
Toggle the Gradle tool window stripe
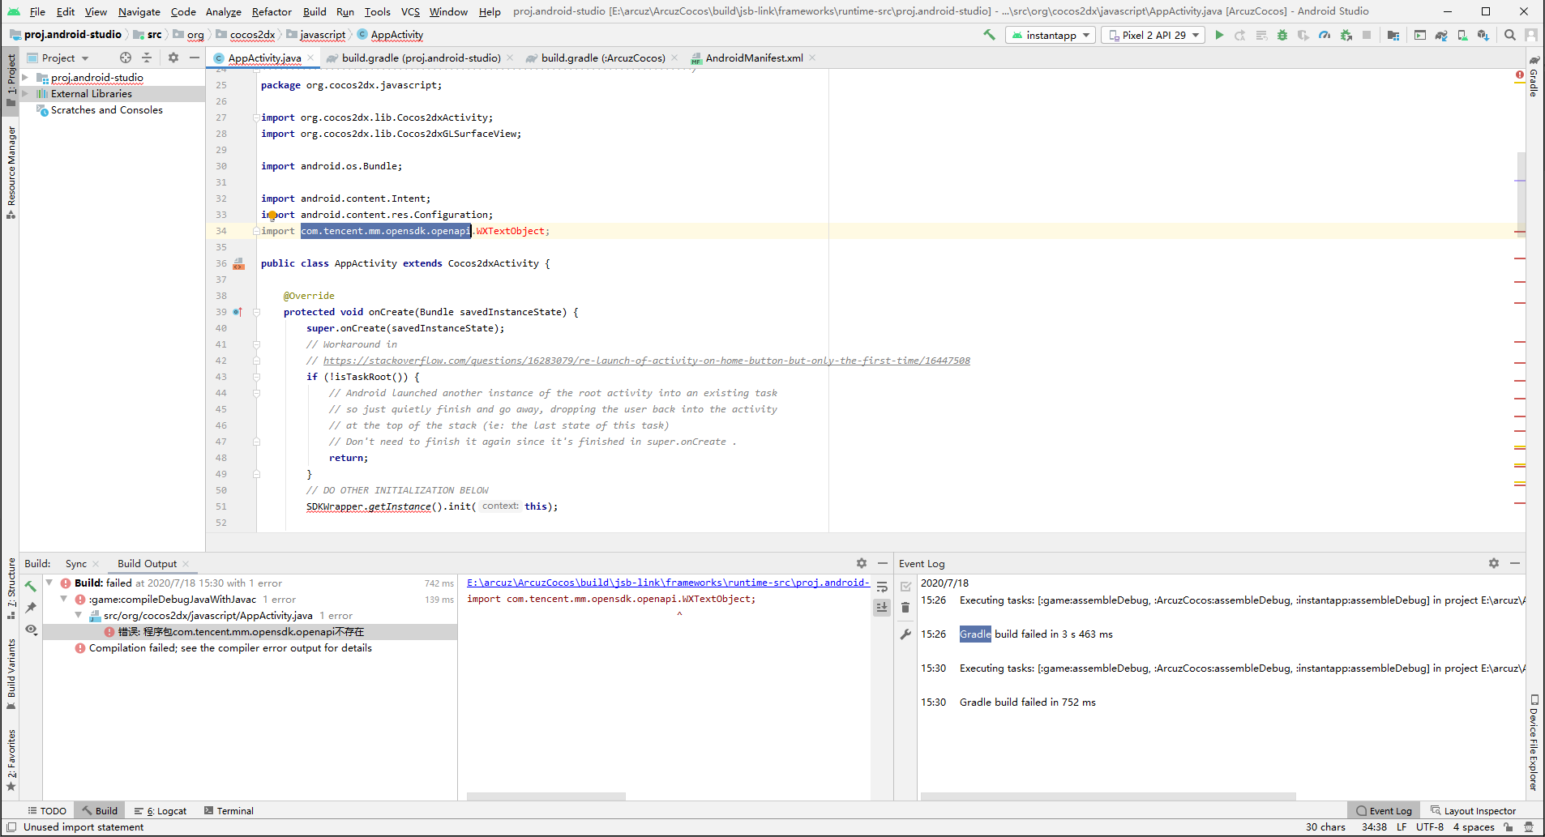tap(1534, 77)
